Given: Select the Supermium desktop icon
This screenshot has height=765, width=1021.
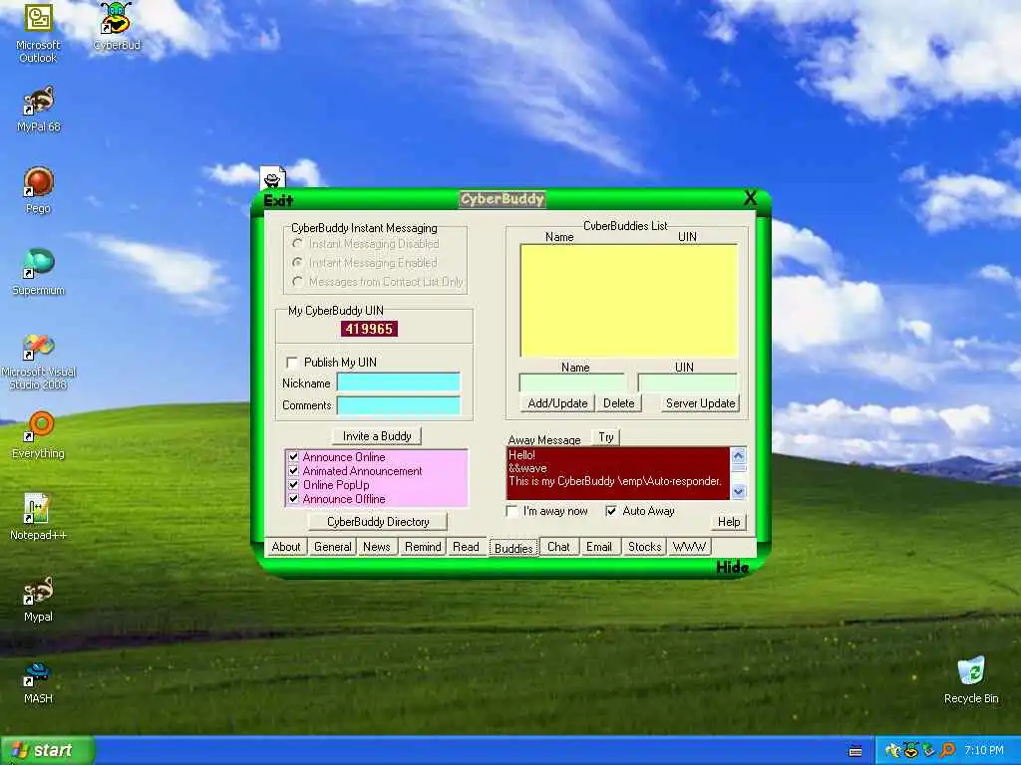Looking at the screenshot, I should pos(38,272).
